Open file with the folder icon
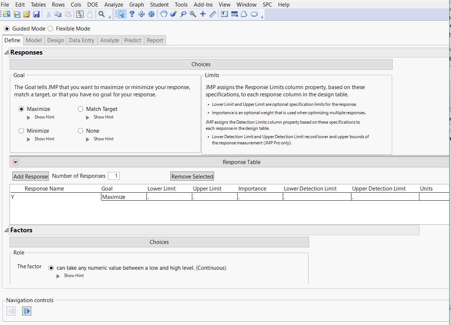The height and width of the screenshot is (325, 451). point(27,14)
